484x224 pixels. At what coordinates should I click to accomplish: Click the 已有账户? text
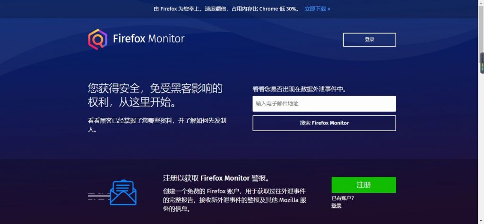343,198
